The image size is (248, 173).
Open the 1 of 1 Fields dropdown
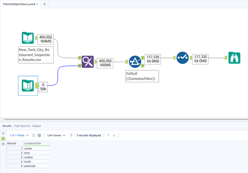coord(19,135)
